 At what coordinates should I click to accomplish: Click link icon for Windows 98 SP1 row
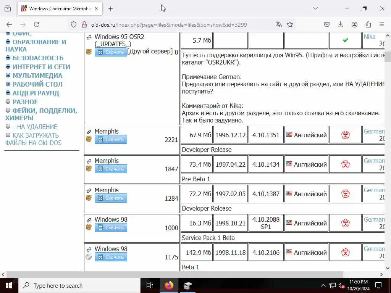pos(89,220)
